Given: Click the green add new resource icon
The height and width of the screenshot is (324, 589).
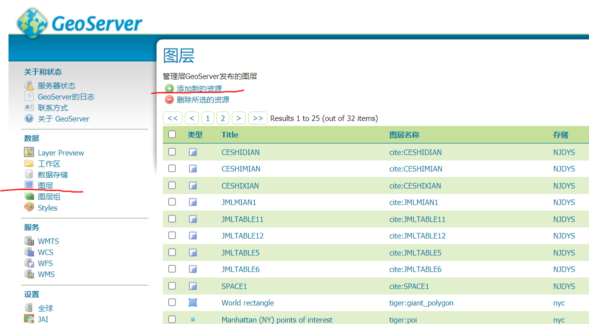Looking at the screenshot, I should coord(169,88).
